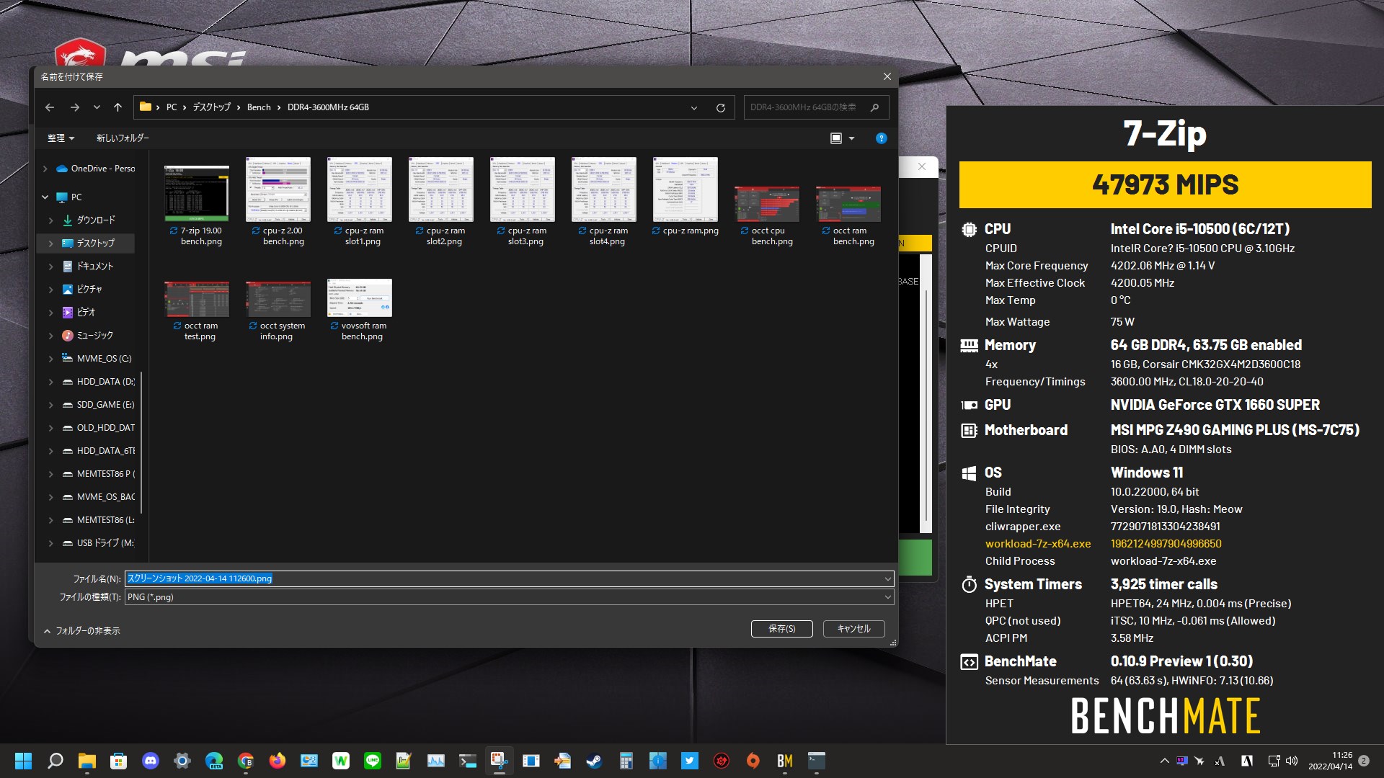Open Calculator from taskbar

point(626,761)
